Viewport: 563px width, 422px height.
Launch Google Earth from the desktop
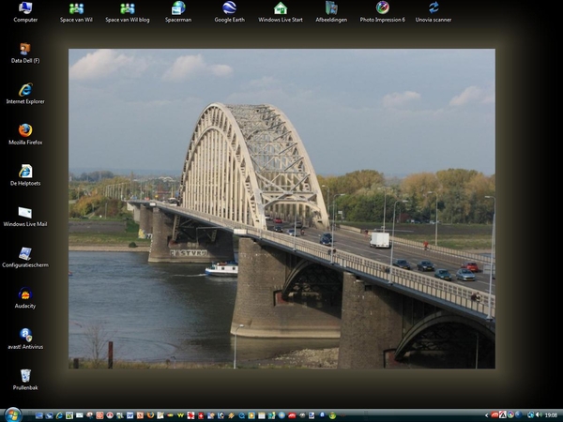point(229,8)
